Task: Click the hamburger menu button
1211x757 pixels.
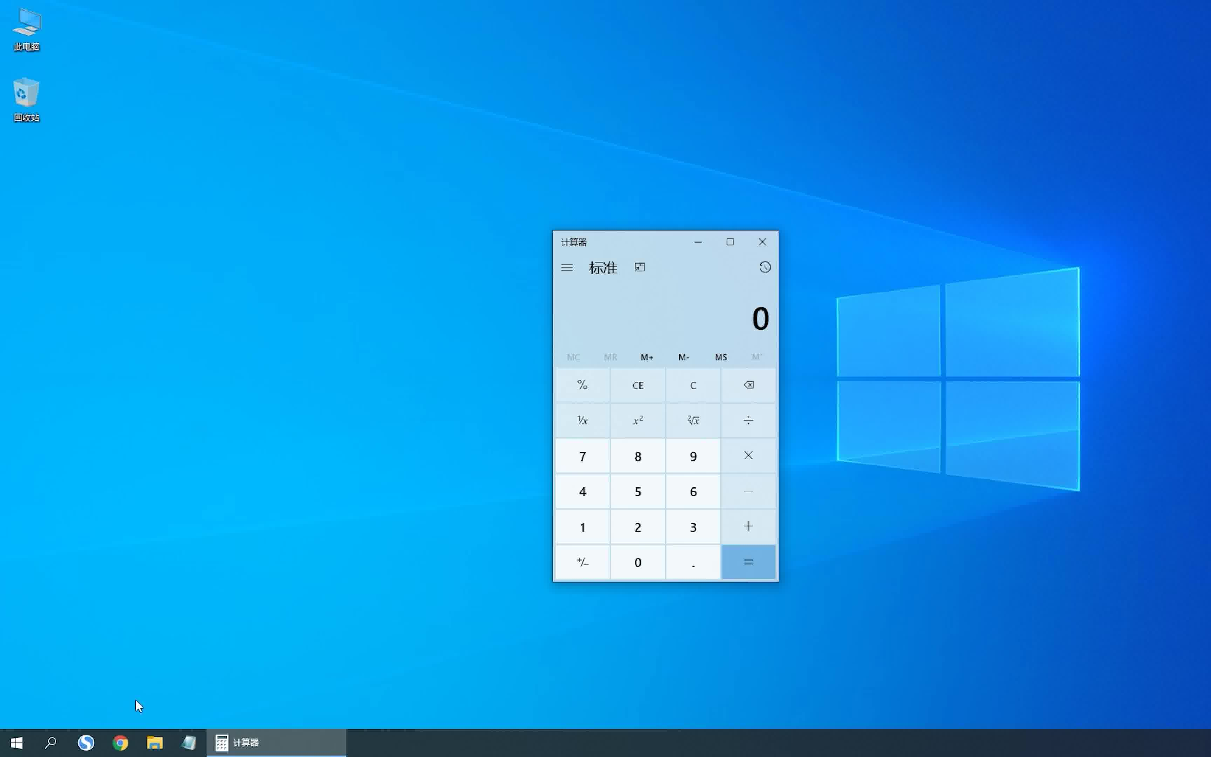Action: [568, 268]
